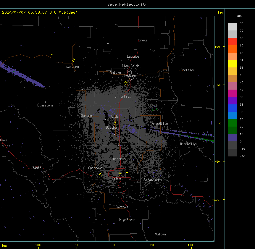Viewport: 255px width, 249px height.
Task: Click the magenta 39-42 dBZ legend swatch
Action: click(233, 93)
